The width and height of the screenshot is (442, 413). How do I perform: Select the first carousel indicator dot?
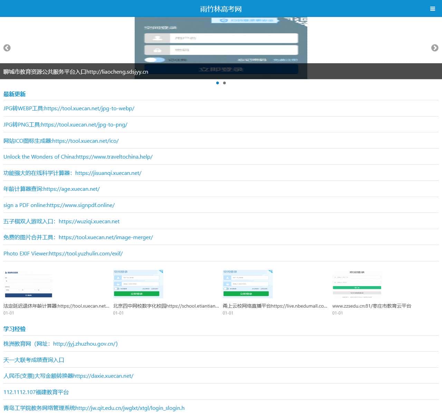[x=218, y=83]
